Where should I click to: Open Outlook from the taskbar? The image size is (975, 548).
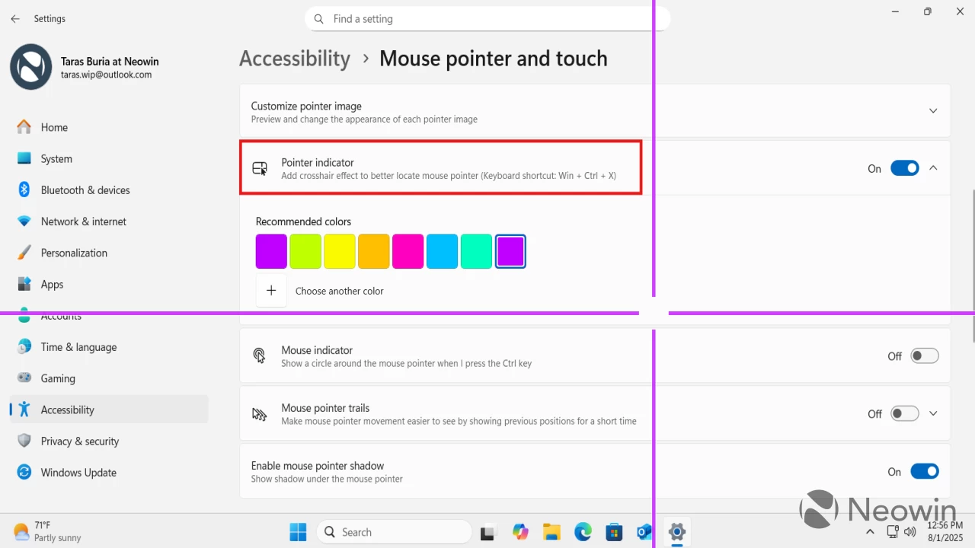click(644, 532)
